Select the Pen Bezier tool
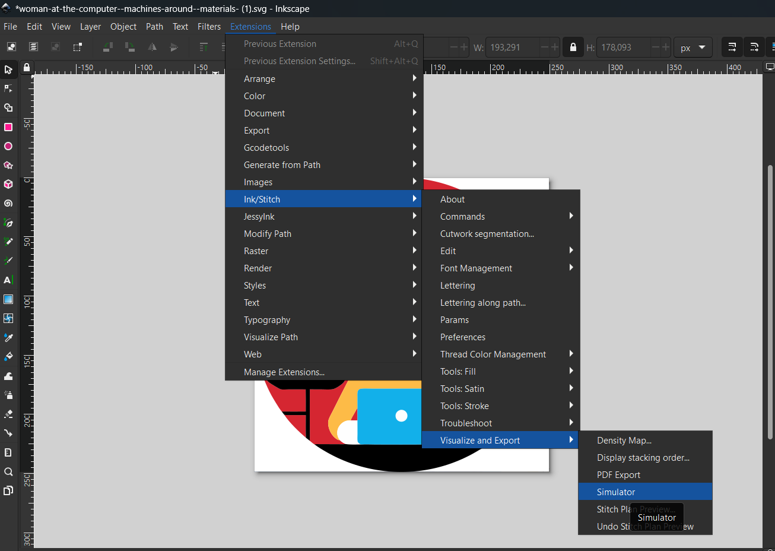Screen dimensions: 775x551 click(x=8, y=223)
